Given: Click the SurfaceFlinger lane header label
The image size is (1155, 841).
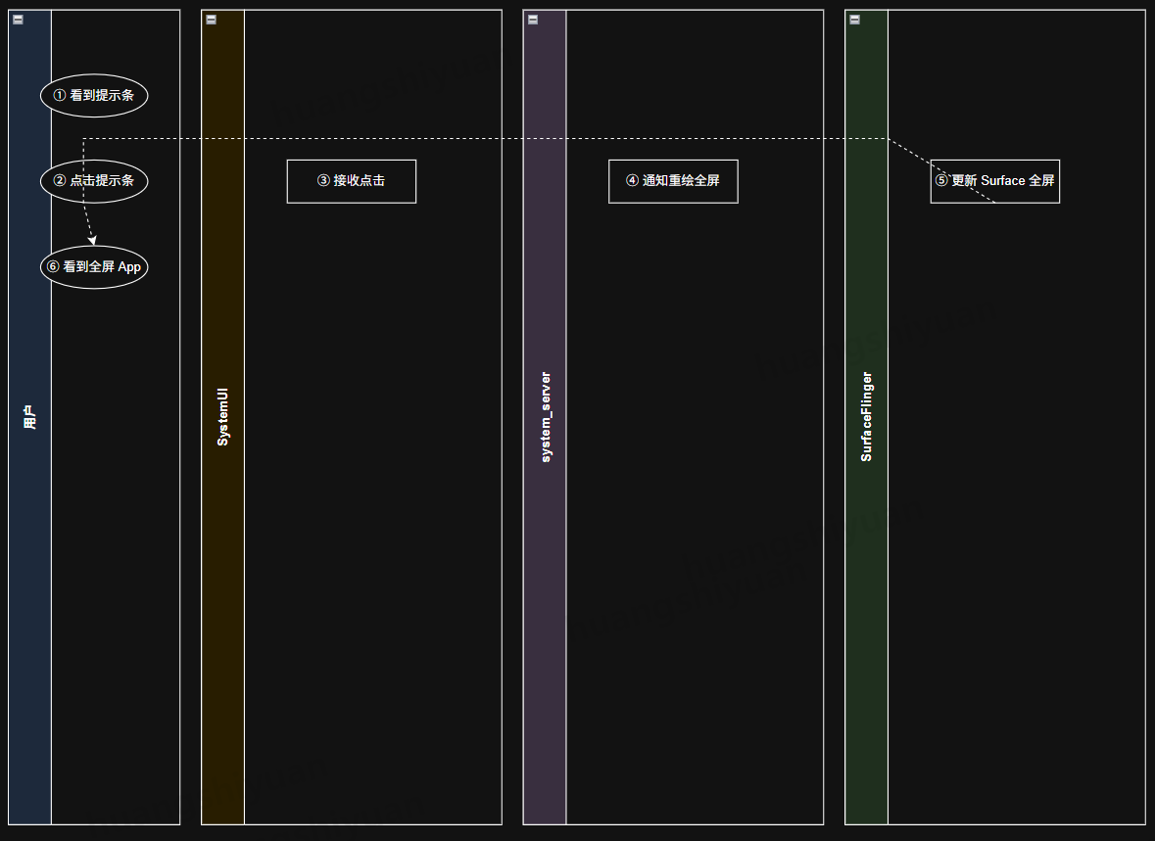Looking at the screenshot, I should pyautogui.click(x=866, y=417).
